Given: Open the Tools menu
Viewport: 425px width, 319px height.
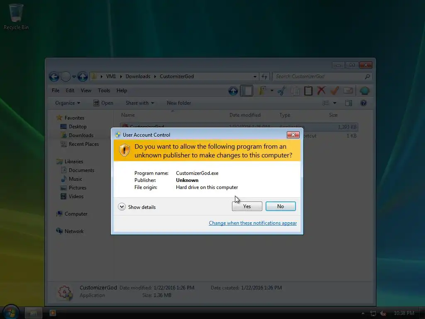Looking at the screenshot, I should coord(104,91).
